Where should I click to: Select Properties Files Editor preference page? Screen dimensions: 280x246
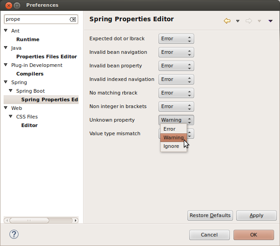[x=47, y=57]
